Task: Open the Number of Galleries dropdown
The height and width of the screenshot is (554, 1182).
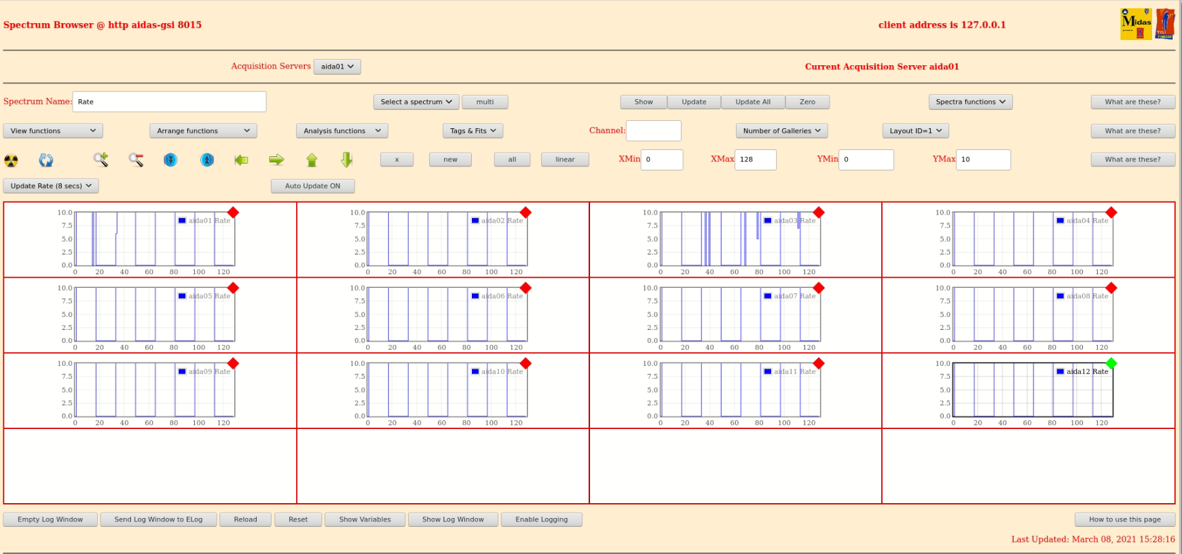Action: point(781,131)
